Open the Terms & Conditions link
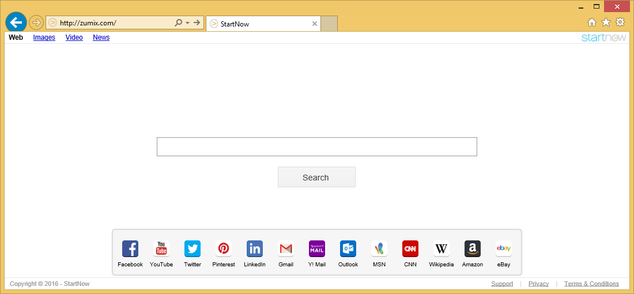The image size is (634, 294). coord(591,284)
